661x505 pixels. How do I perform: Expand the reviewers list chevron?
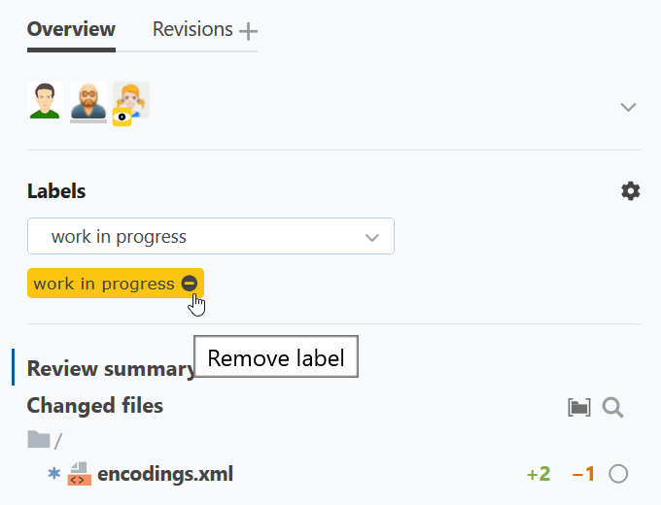(x=628, y=107)
